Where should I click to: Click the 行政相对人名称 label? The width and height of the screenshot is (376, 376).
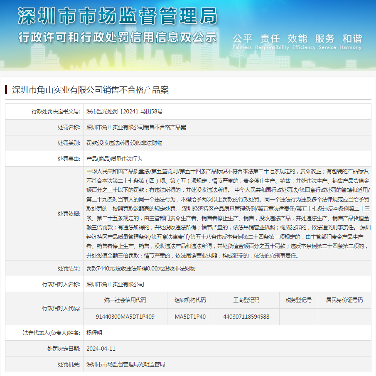pos(61,284)
